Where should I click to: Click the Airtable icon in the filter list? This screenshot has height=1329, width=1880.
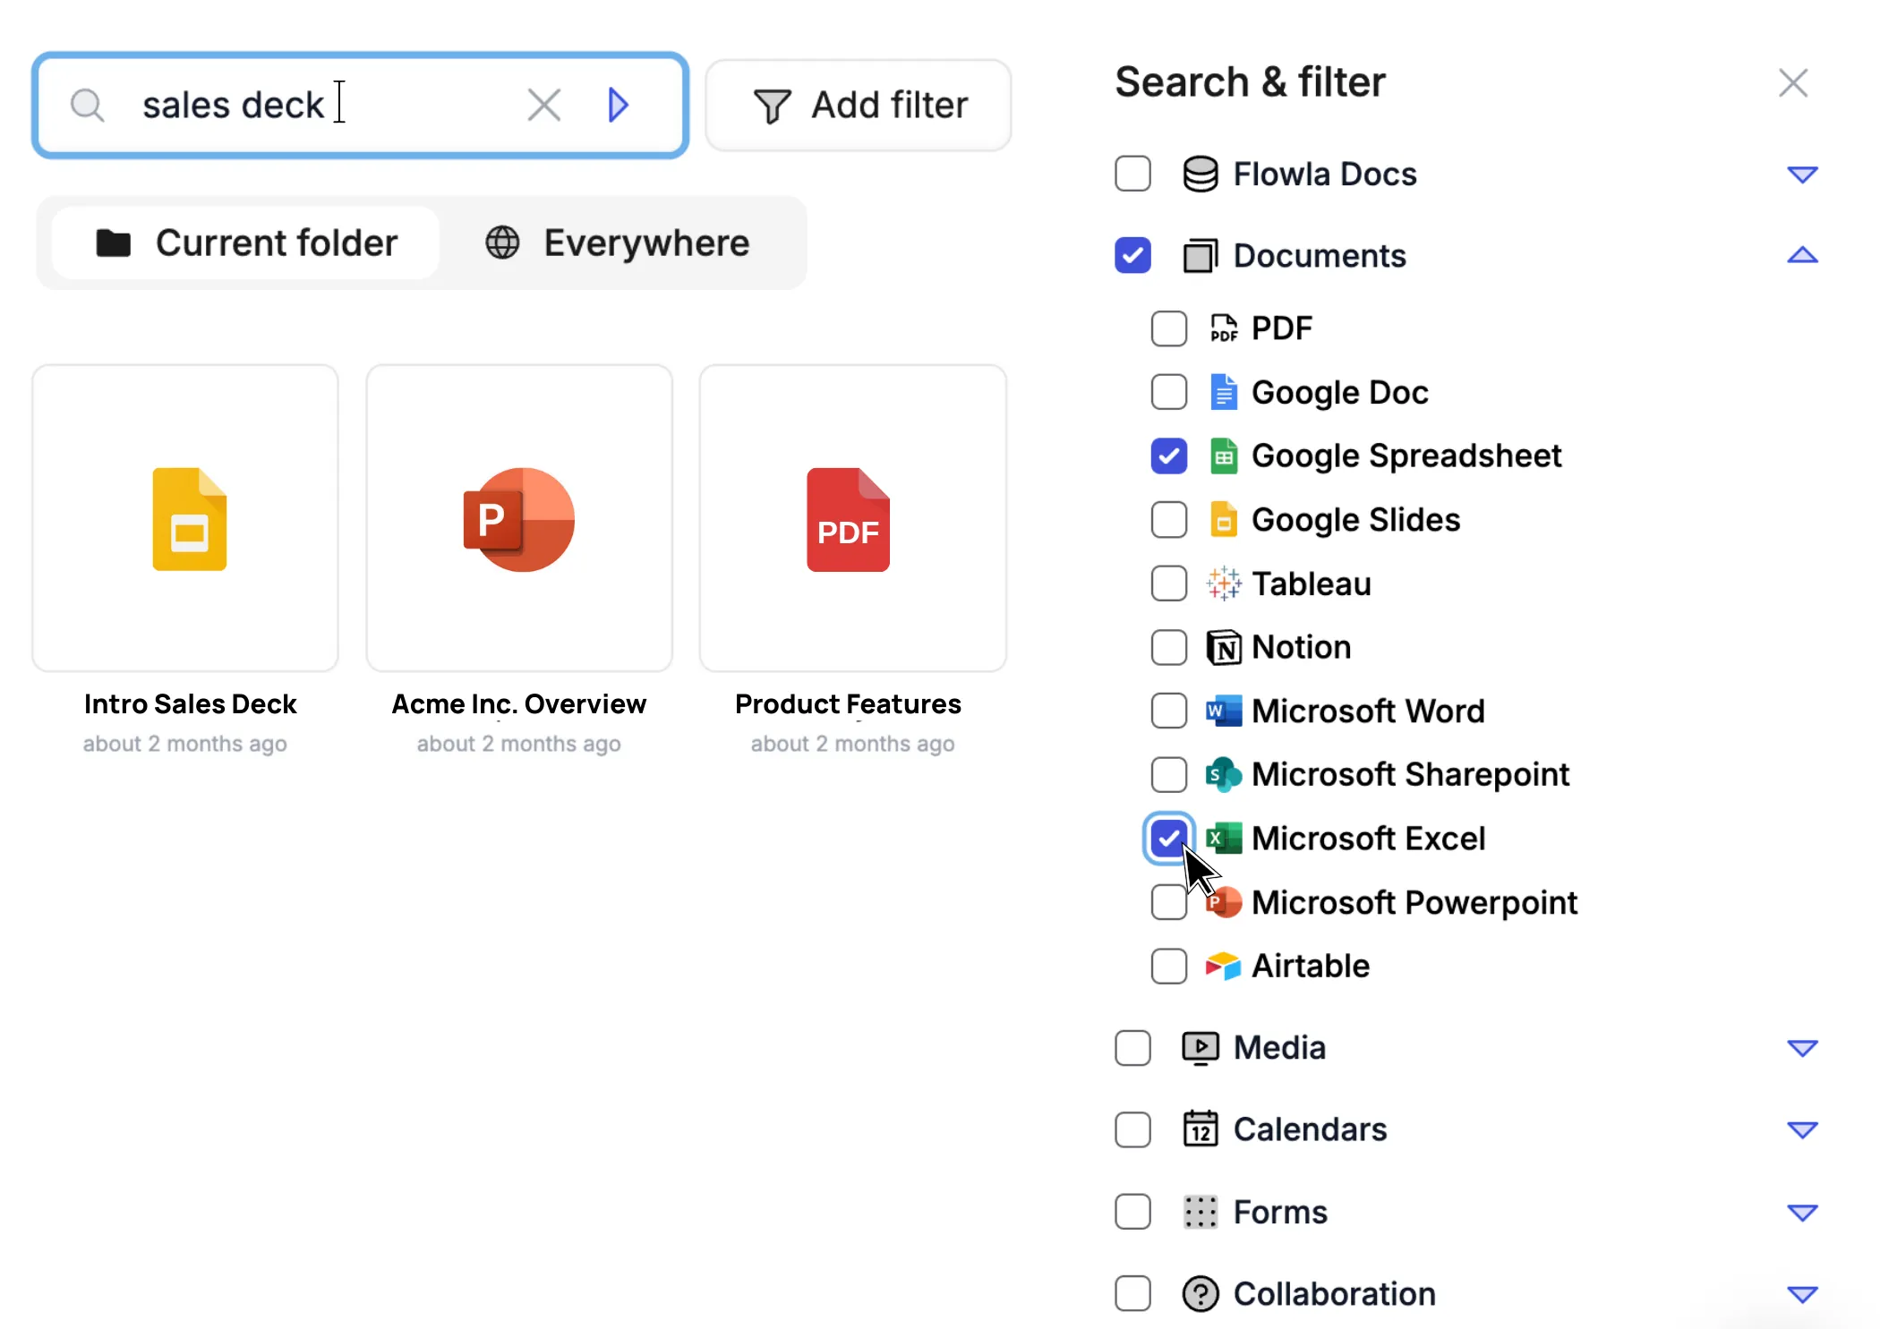1223,966
